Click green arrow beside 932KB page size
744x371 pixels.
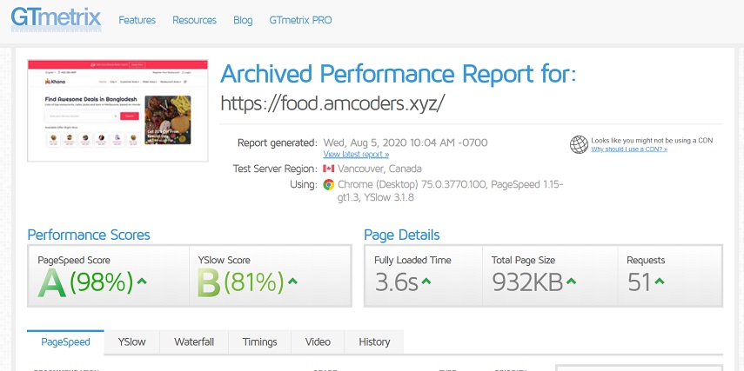571,282
